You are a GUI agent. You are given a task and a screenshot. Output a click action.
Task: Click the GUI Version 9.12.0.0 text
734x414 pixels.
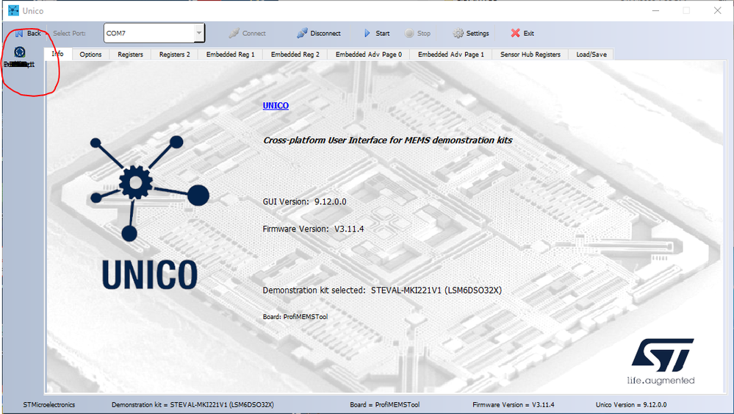pyautogui.click(x=304, y=201)
